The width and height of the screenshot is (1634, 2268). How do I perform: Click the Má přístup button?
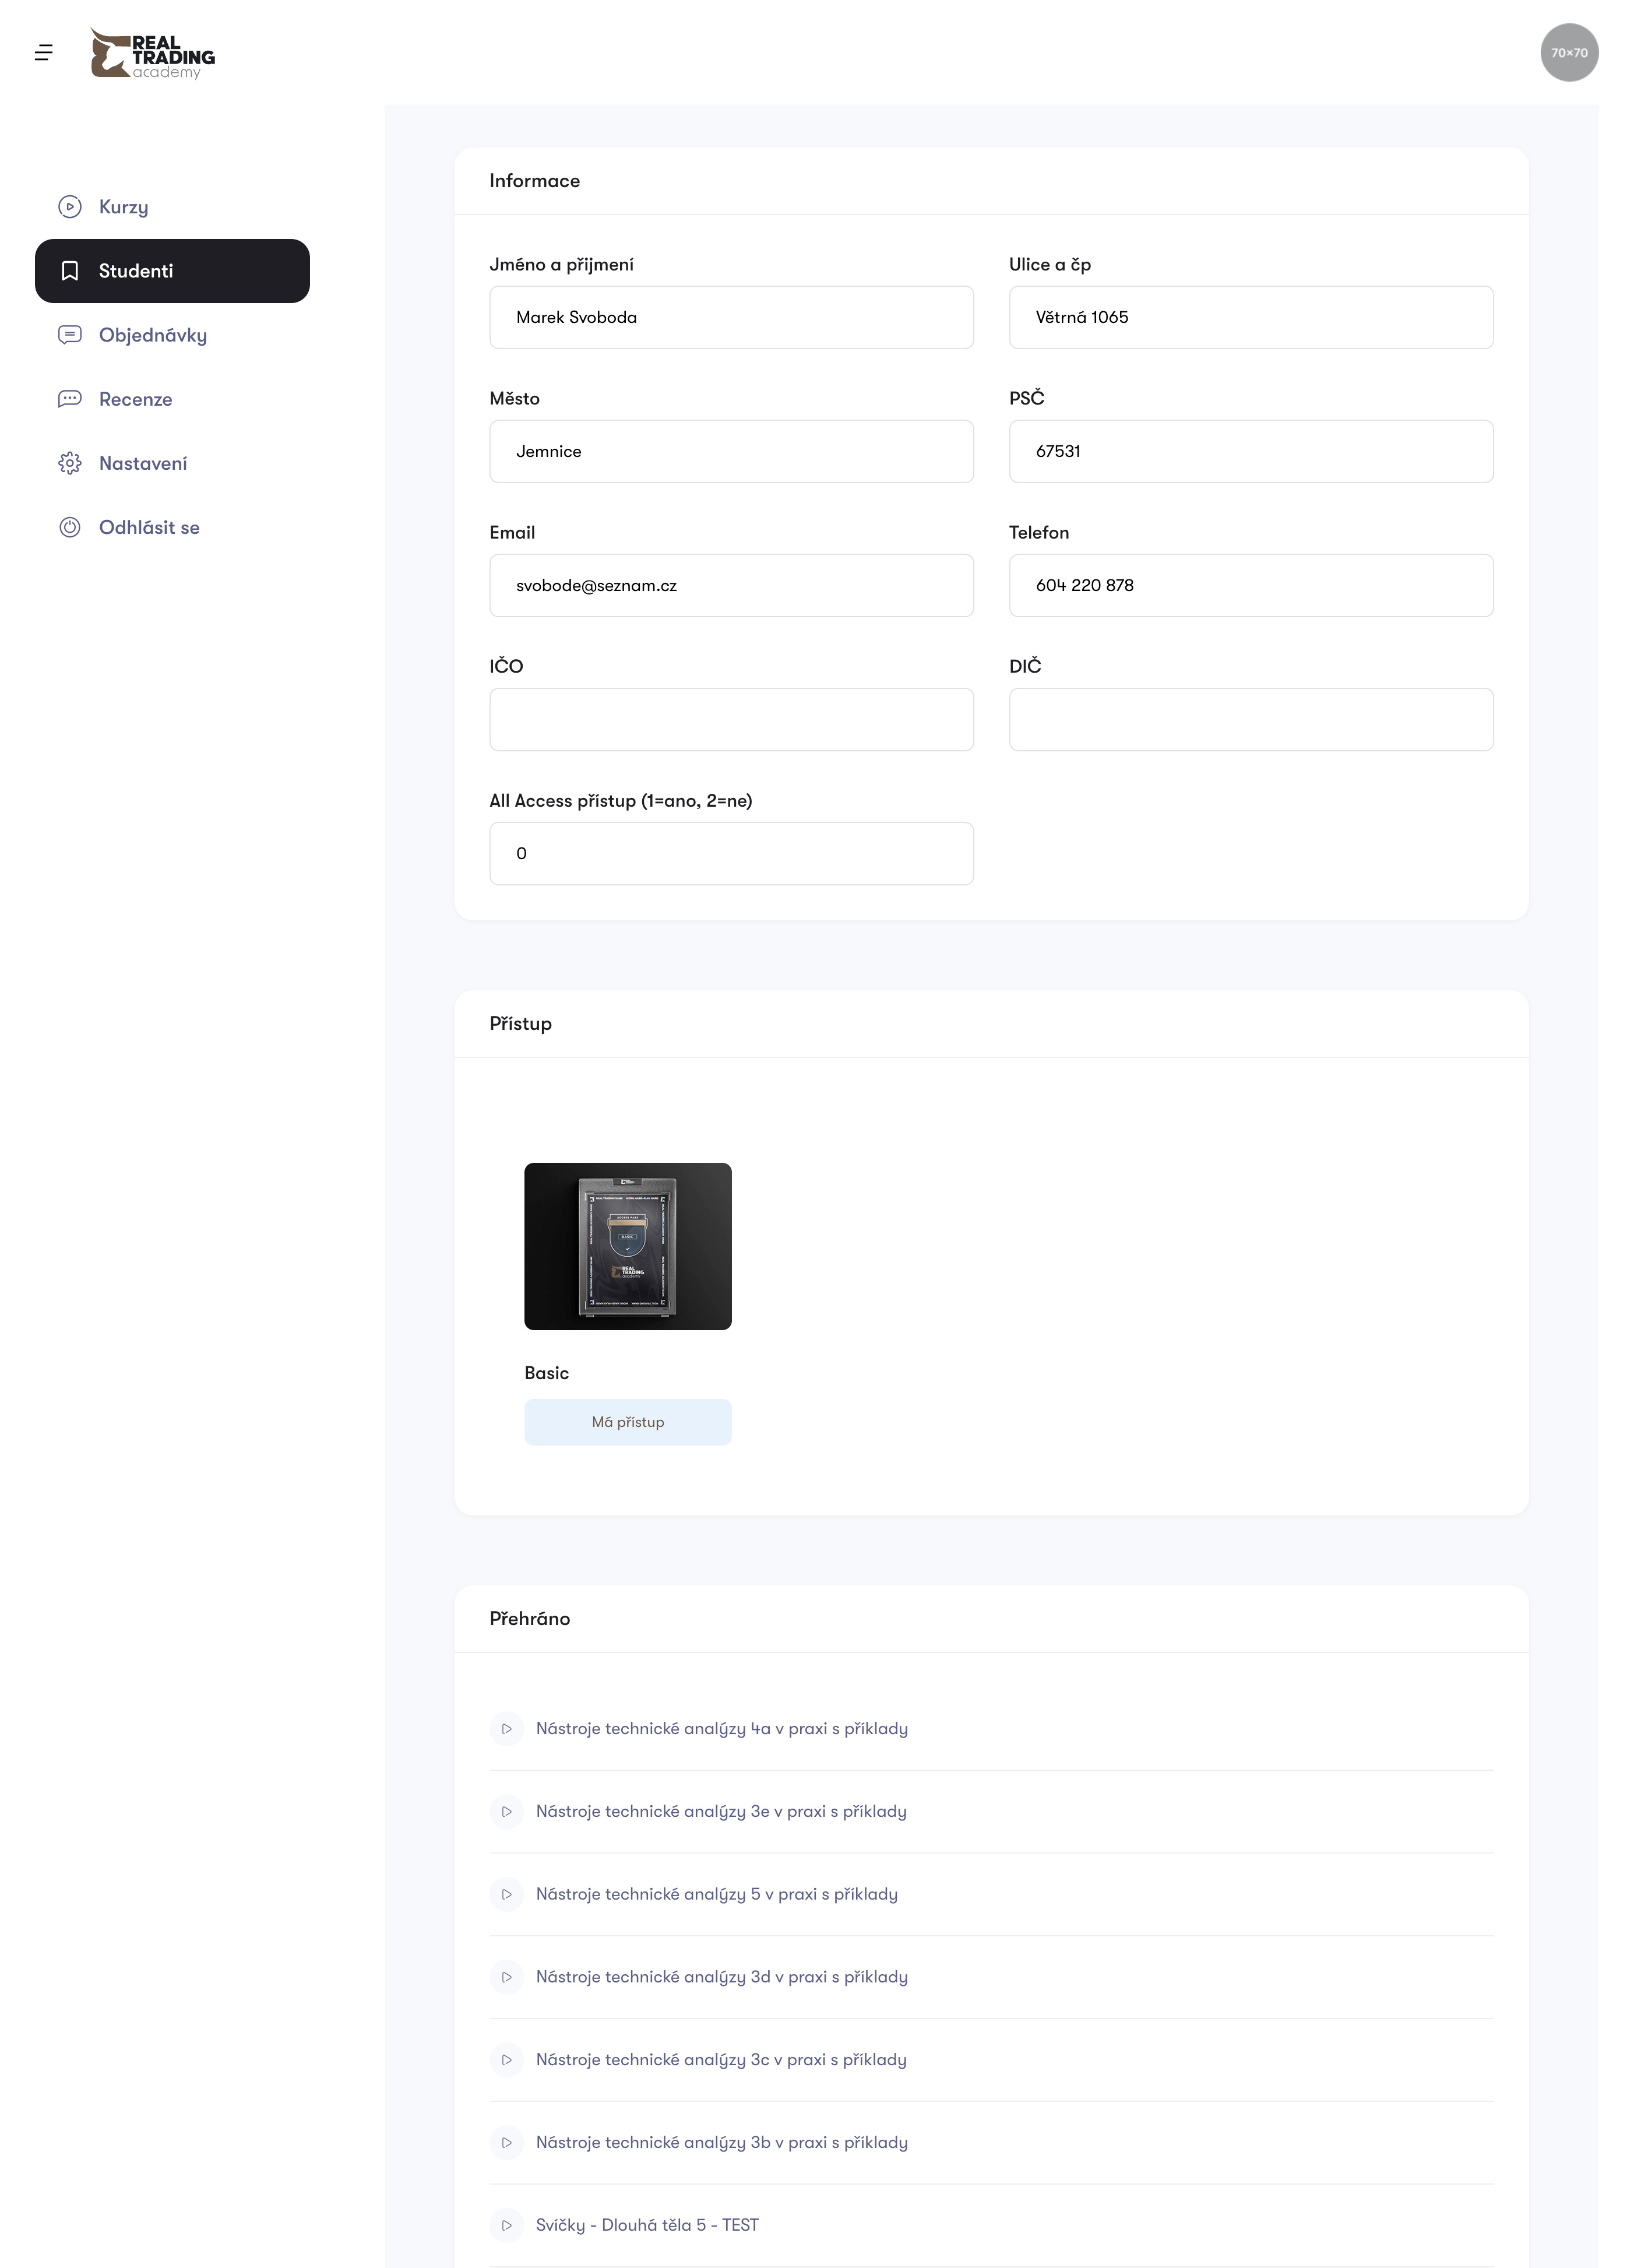628,1422
